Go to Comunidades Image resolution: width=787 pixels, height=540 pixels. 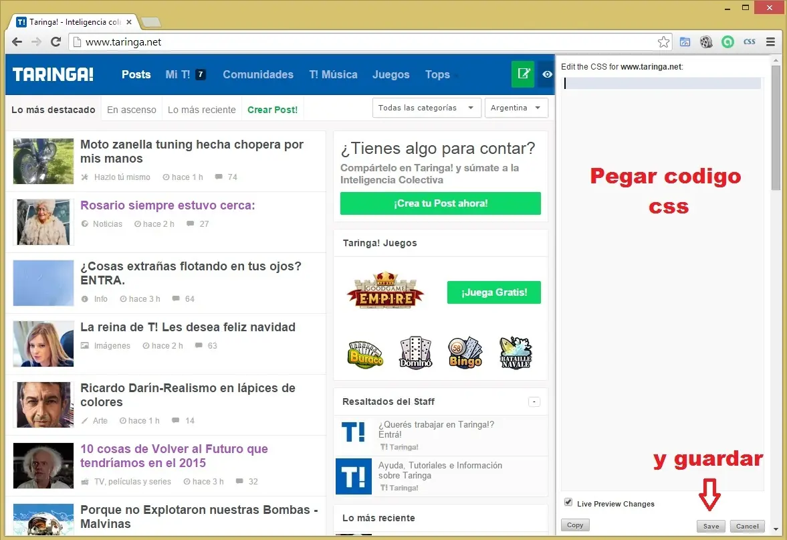click(x=258, y=74)
